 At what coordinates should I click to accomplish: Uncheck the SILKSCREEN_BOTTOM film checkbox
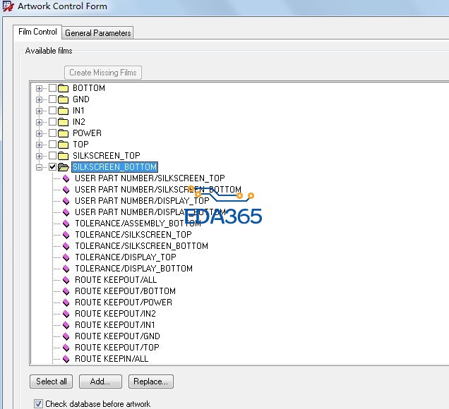(x=52, y=167)
